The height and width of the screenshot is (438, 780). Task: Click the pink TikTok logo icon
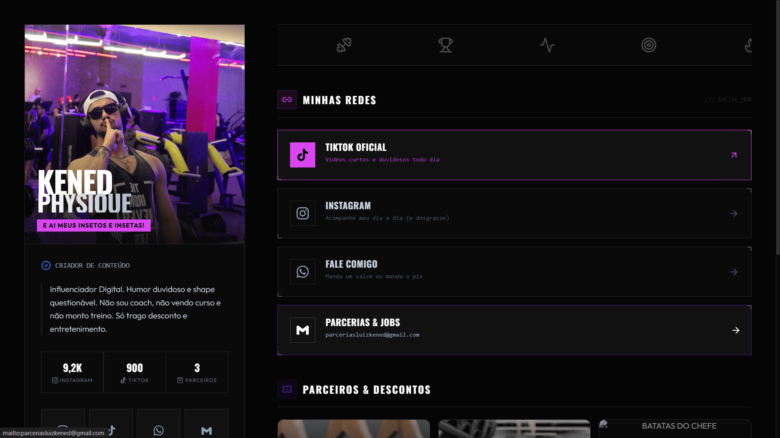click(303, 155)
